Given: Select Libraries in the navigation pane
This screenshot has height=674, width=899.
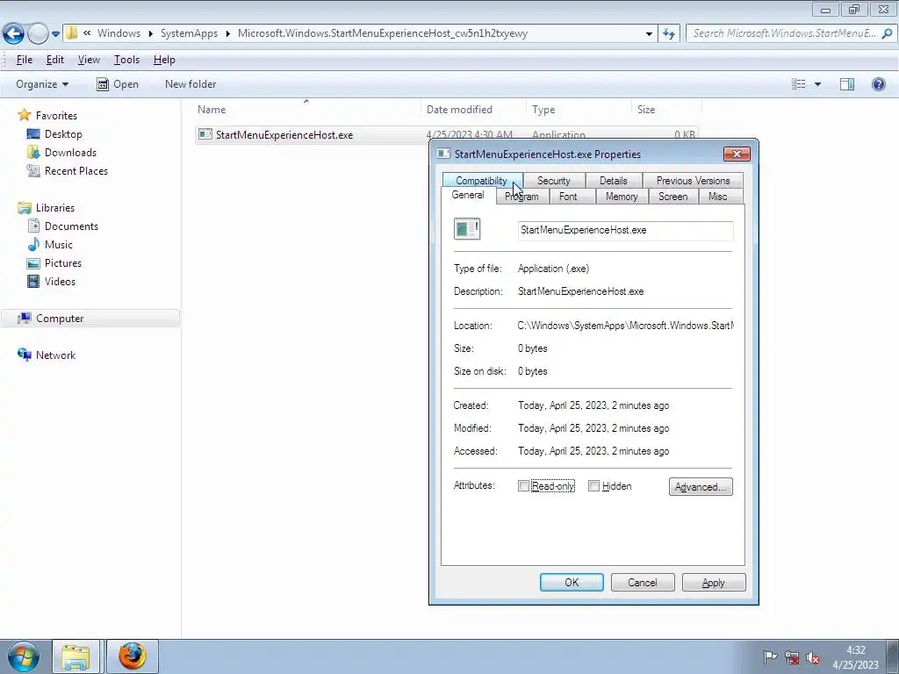Looking at the screenshot, I should 55,208.
